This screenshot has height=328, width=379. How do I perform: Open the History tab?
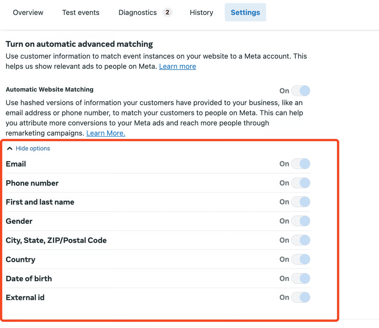tap(202, 13)
